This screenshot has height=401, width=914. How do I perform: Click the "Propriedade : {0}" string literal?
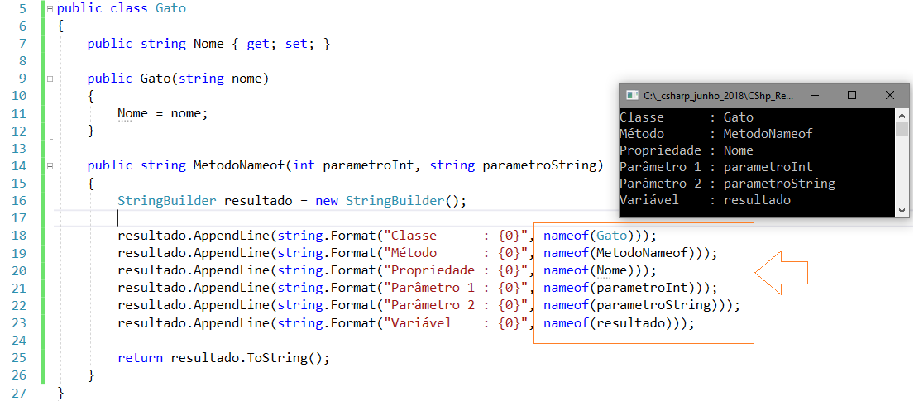coord(455,271)
